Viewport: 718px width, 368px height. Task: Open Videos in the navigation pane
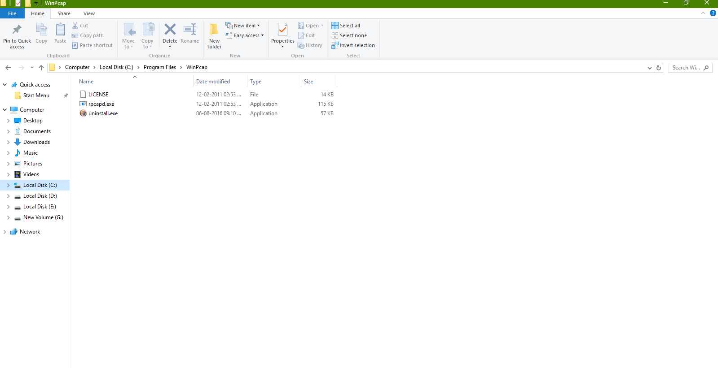click(x=31, y=174)
